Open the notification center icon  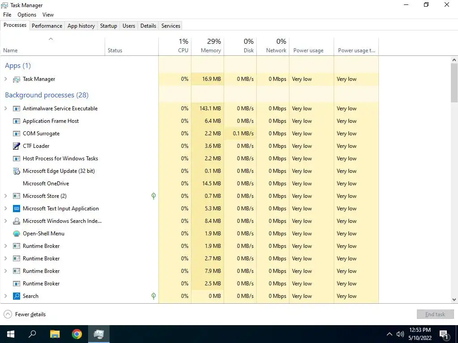tap(444, 335)
